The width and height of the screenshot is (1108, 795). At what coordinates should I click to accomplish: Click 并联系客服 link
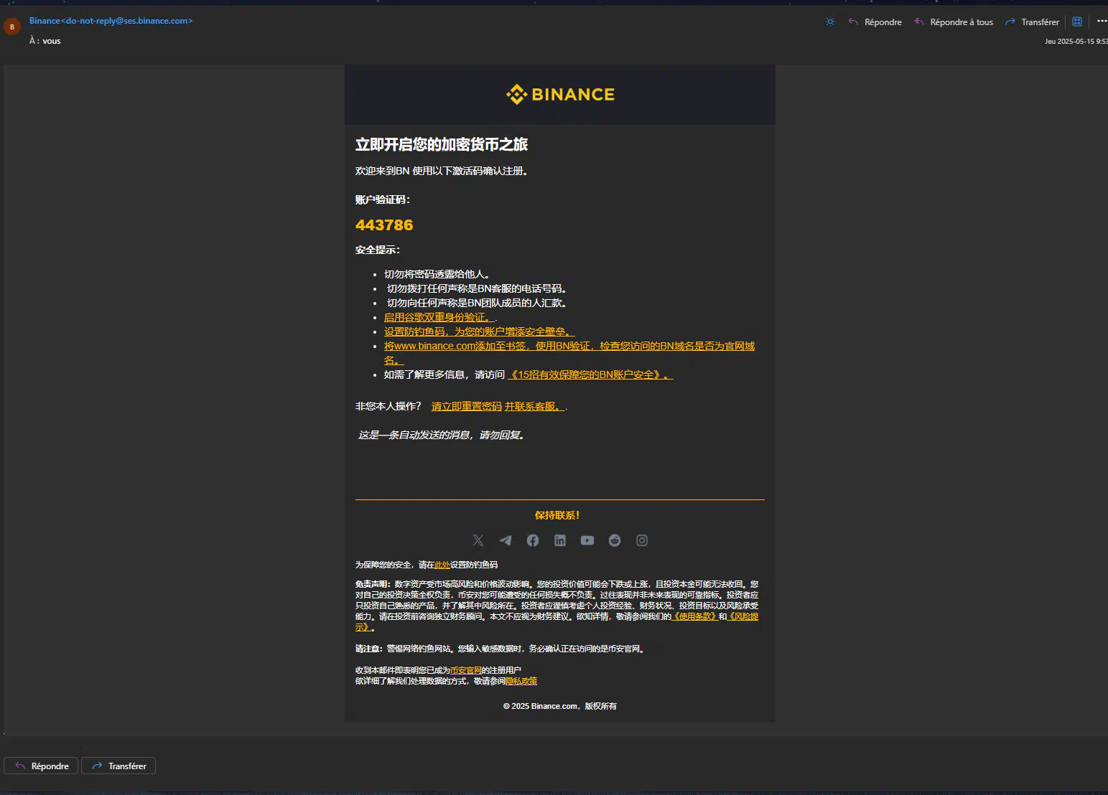(535, 406)
